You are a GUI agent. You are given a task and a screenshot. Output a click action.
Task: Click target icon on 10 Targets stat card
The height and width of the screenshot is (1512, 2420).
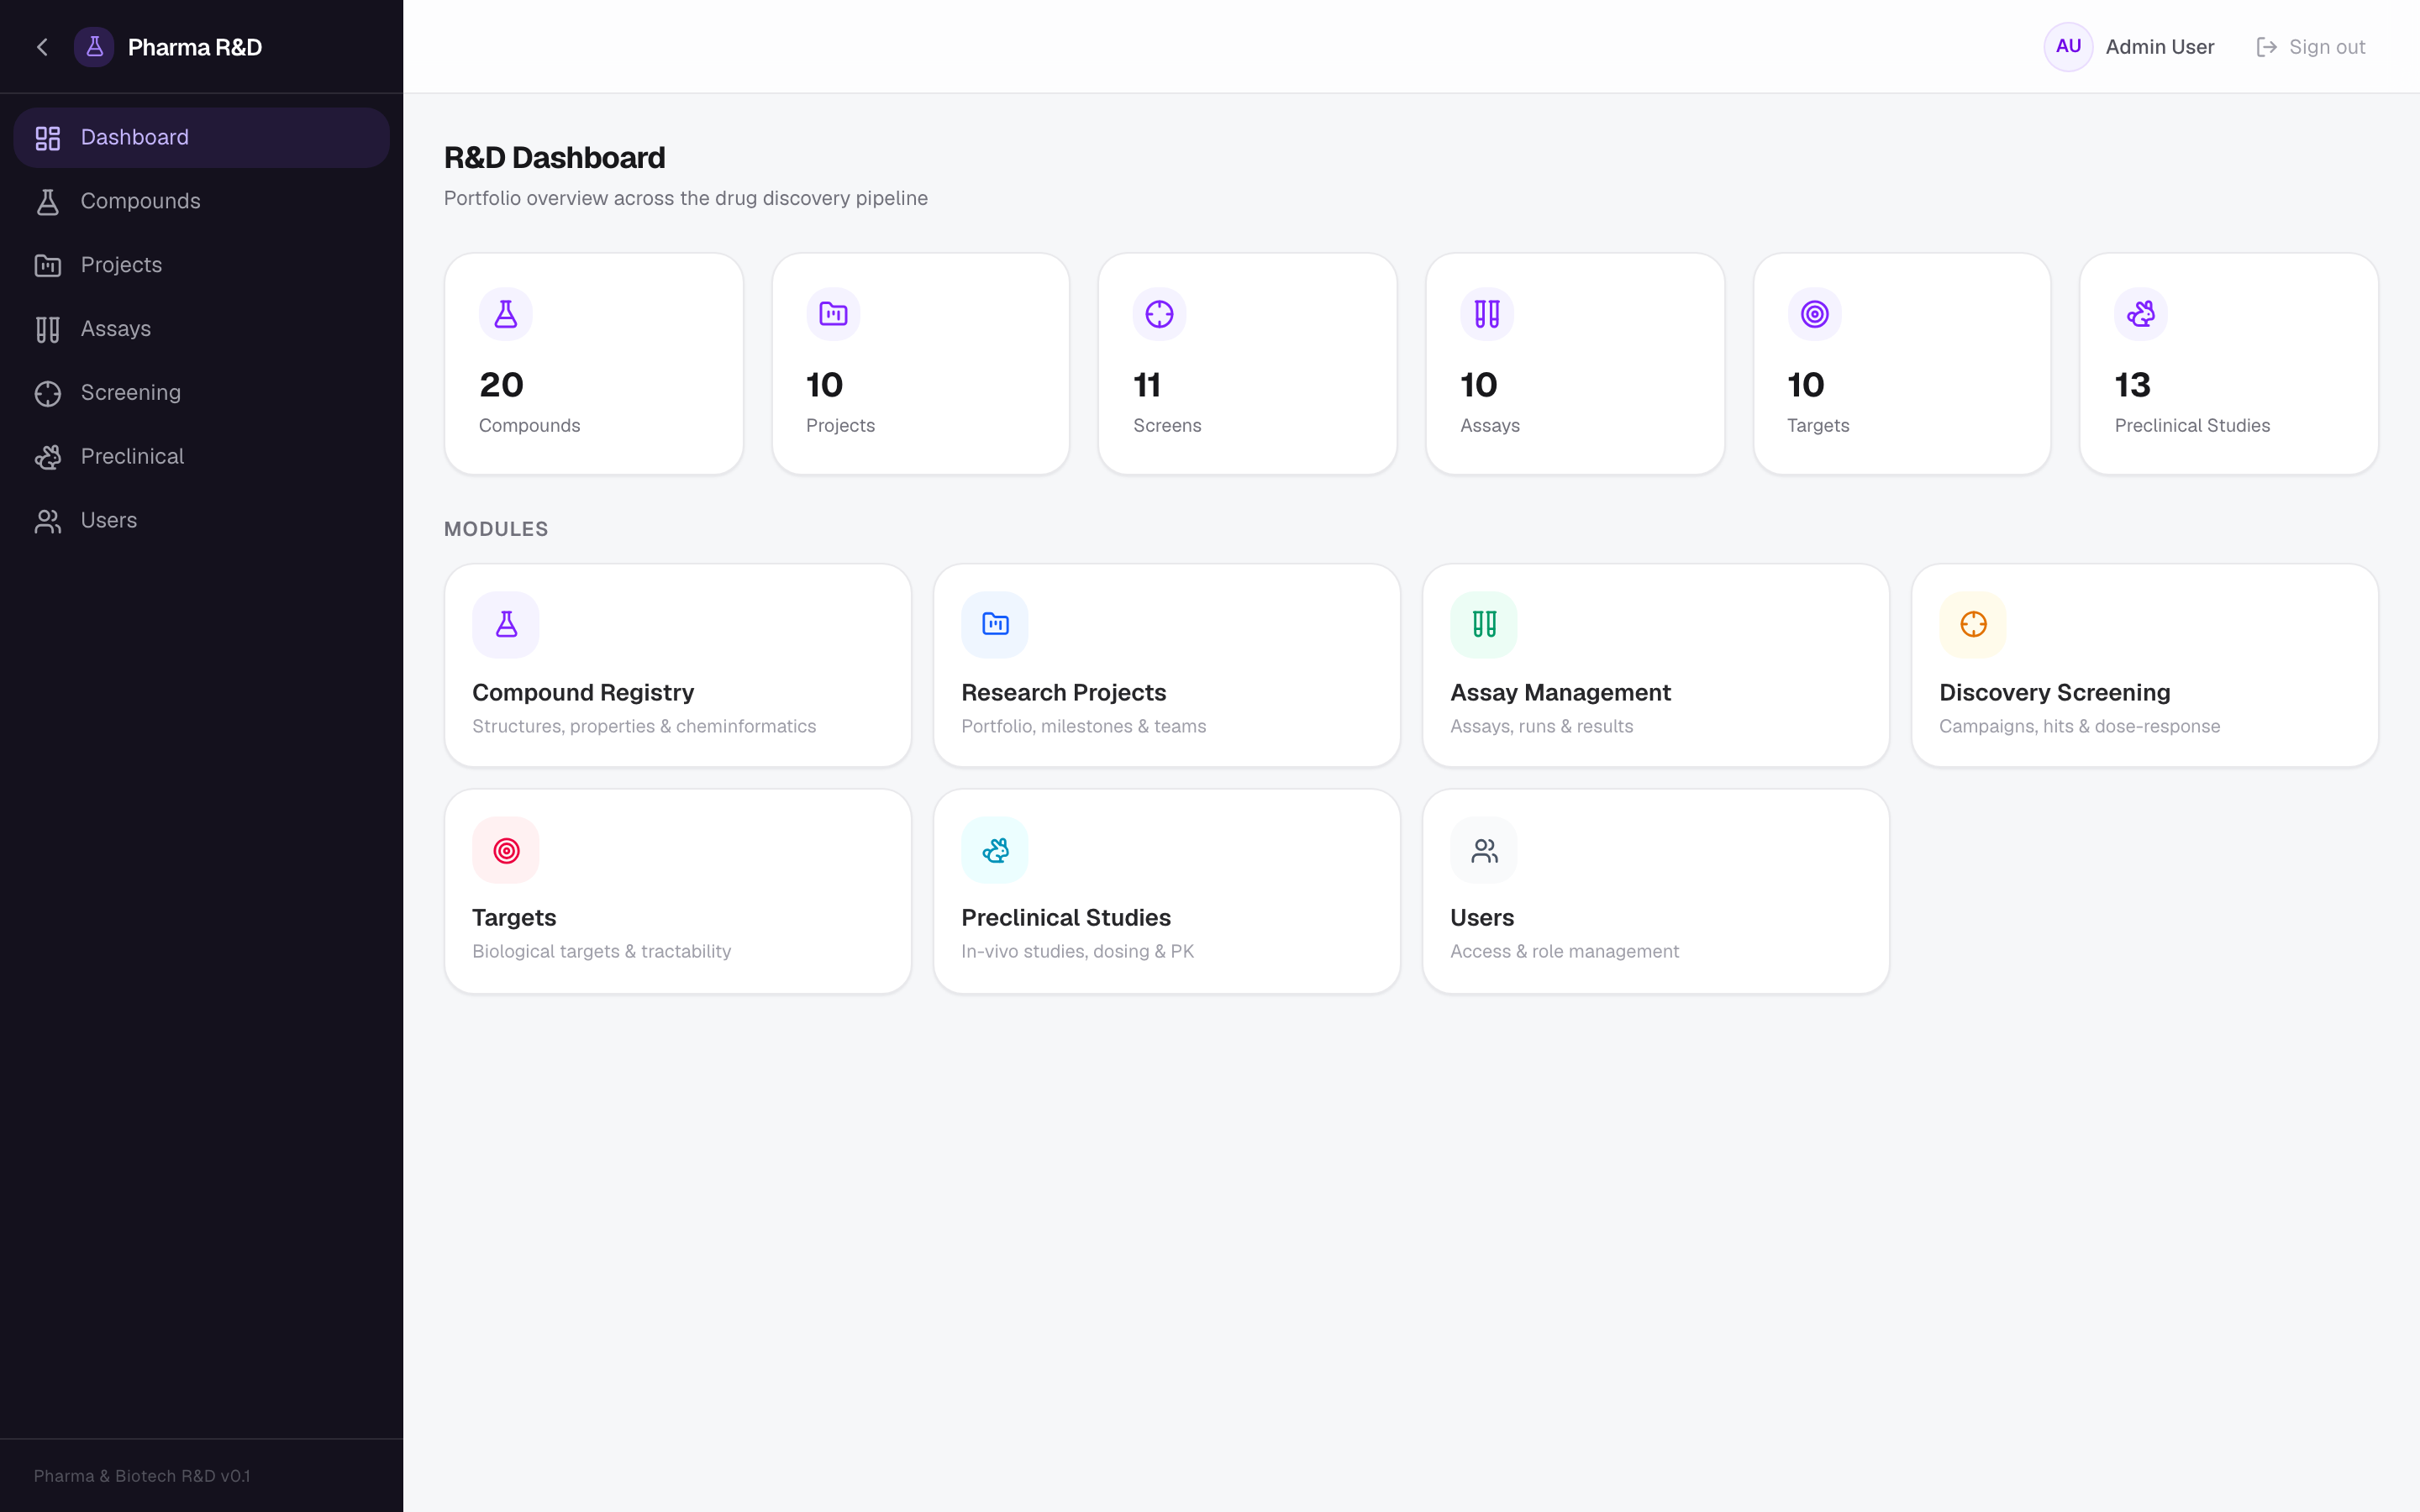click(1814, 314)
